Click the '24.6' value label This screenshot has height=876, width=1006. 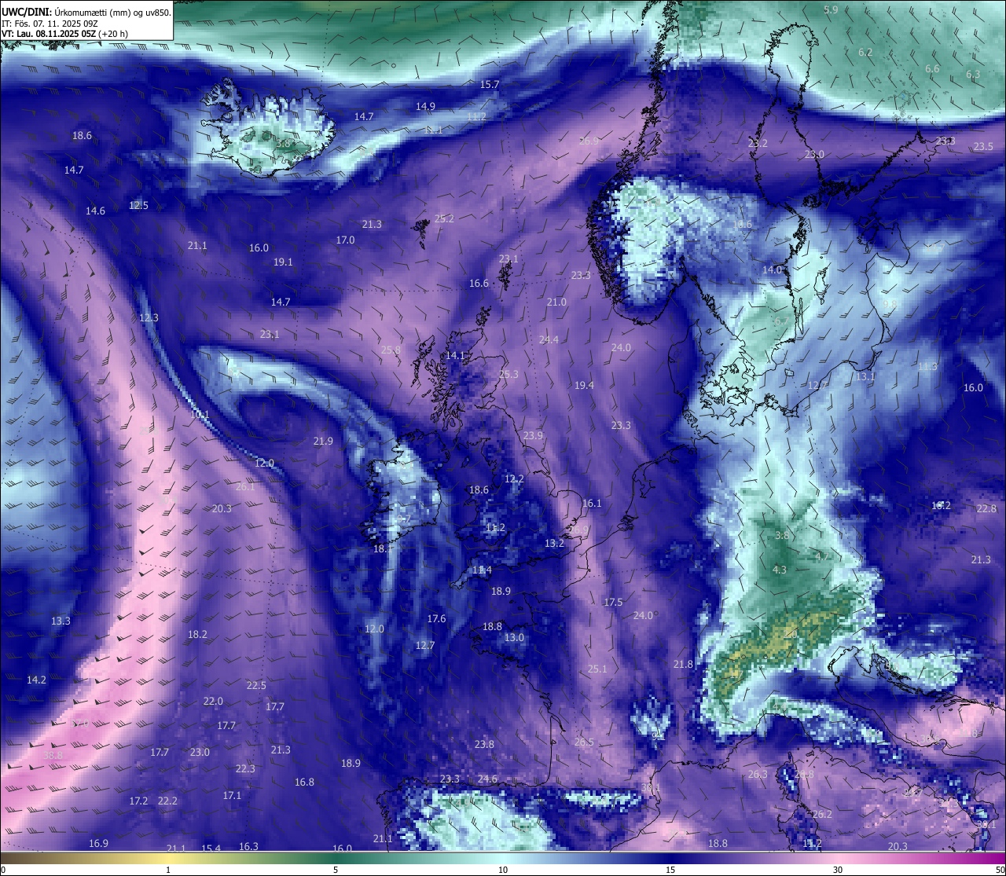[487, 779]
